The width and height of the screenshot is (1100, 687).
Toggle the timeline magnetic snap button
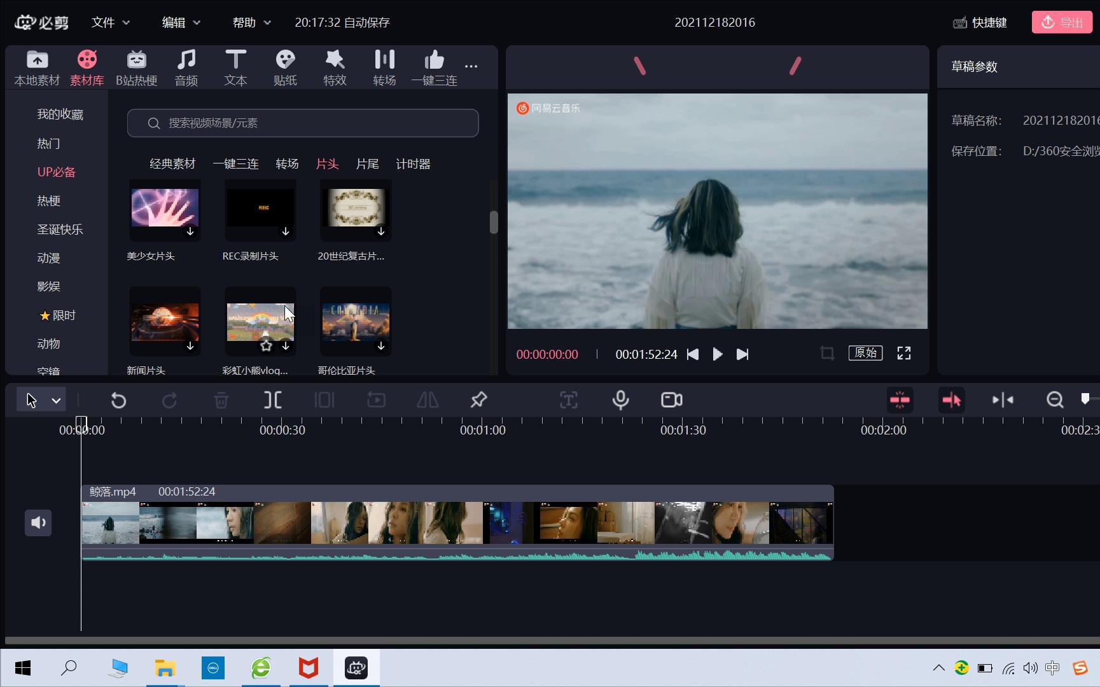[900, 400]
